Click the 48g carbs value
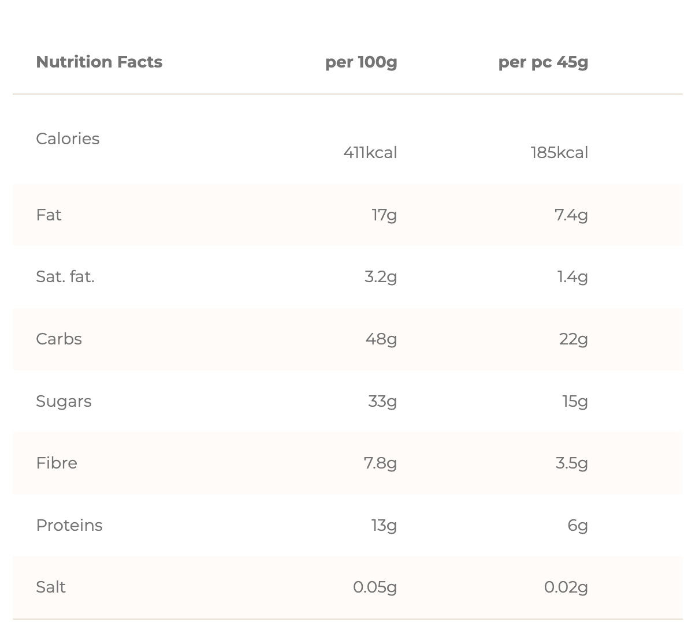This screenshot has width=699, height=622. pyautogui.click(x=381, y=339)
